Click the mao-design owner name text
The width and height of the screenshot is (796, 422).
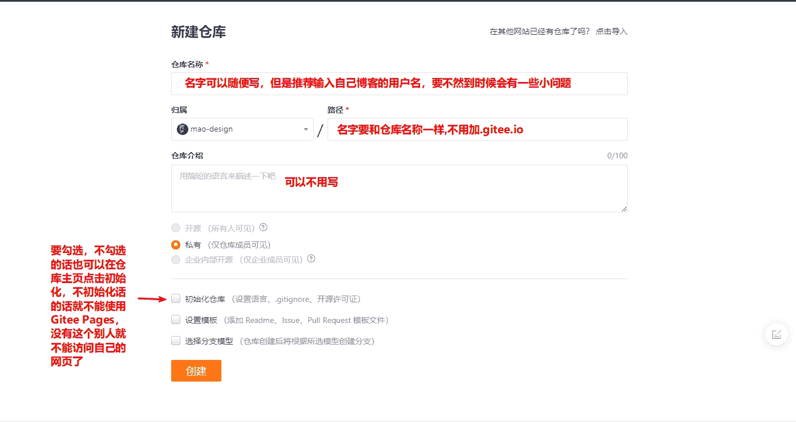tap(212, 129)
